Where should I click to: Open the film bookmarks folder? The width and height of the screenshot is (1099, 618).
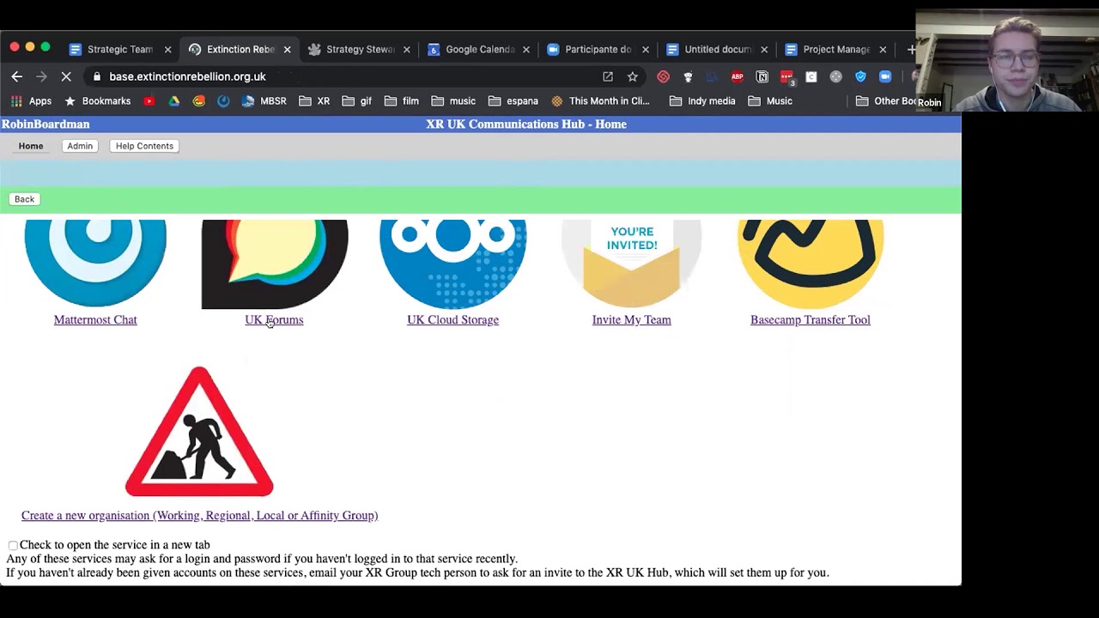click(x=402, y=100)
